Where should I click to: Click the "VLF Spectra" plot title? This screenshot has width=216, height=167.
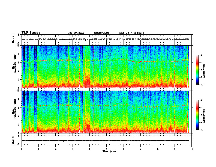coord(31,33)
